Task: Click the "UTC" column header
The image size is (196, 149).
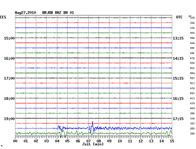Action: 179,17
